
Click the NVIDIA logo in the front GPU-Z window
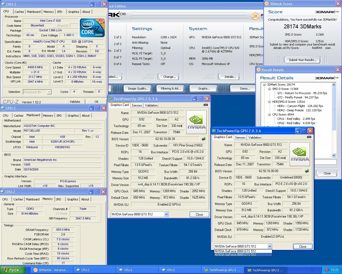click(300, 154)
